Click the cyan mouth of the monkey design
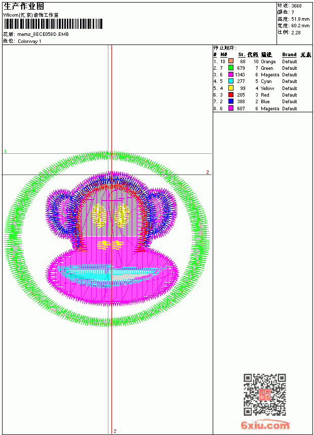Image resolution: width=314 pixels, height=435 pixels. click(x=110, y=275)
